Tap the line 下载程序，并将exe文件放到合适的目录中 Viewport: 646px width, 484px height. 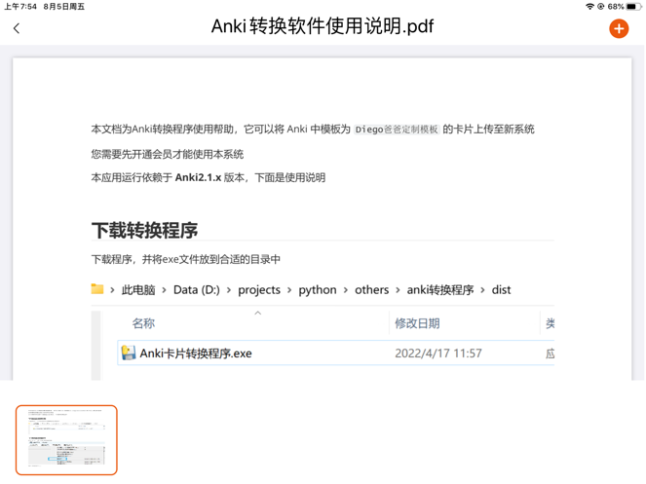tap(186, 259)
